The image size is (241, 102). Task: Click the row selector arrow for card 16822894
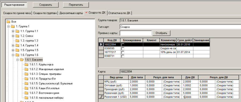click(x=101, y=44)
